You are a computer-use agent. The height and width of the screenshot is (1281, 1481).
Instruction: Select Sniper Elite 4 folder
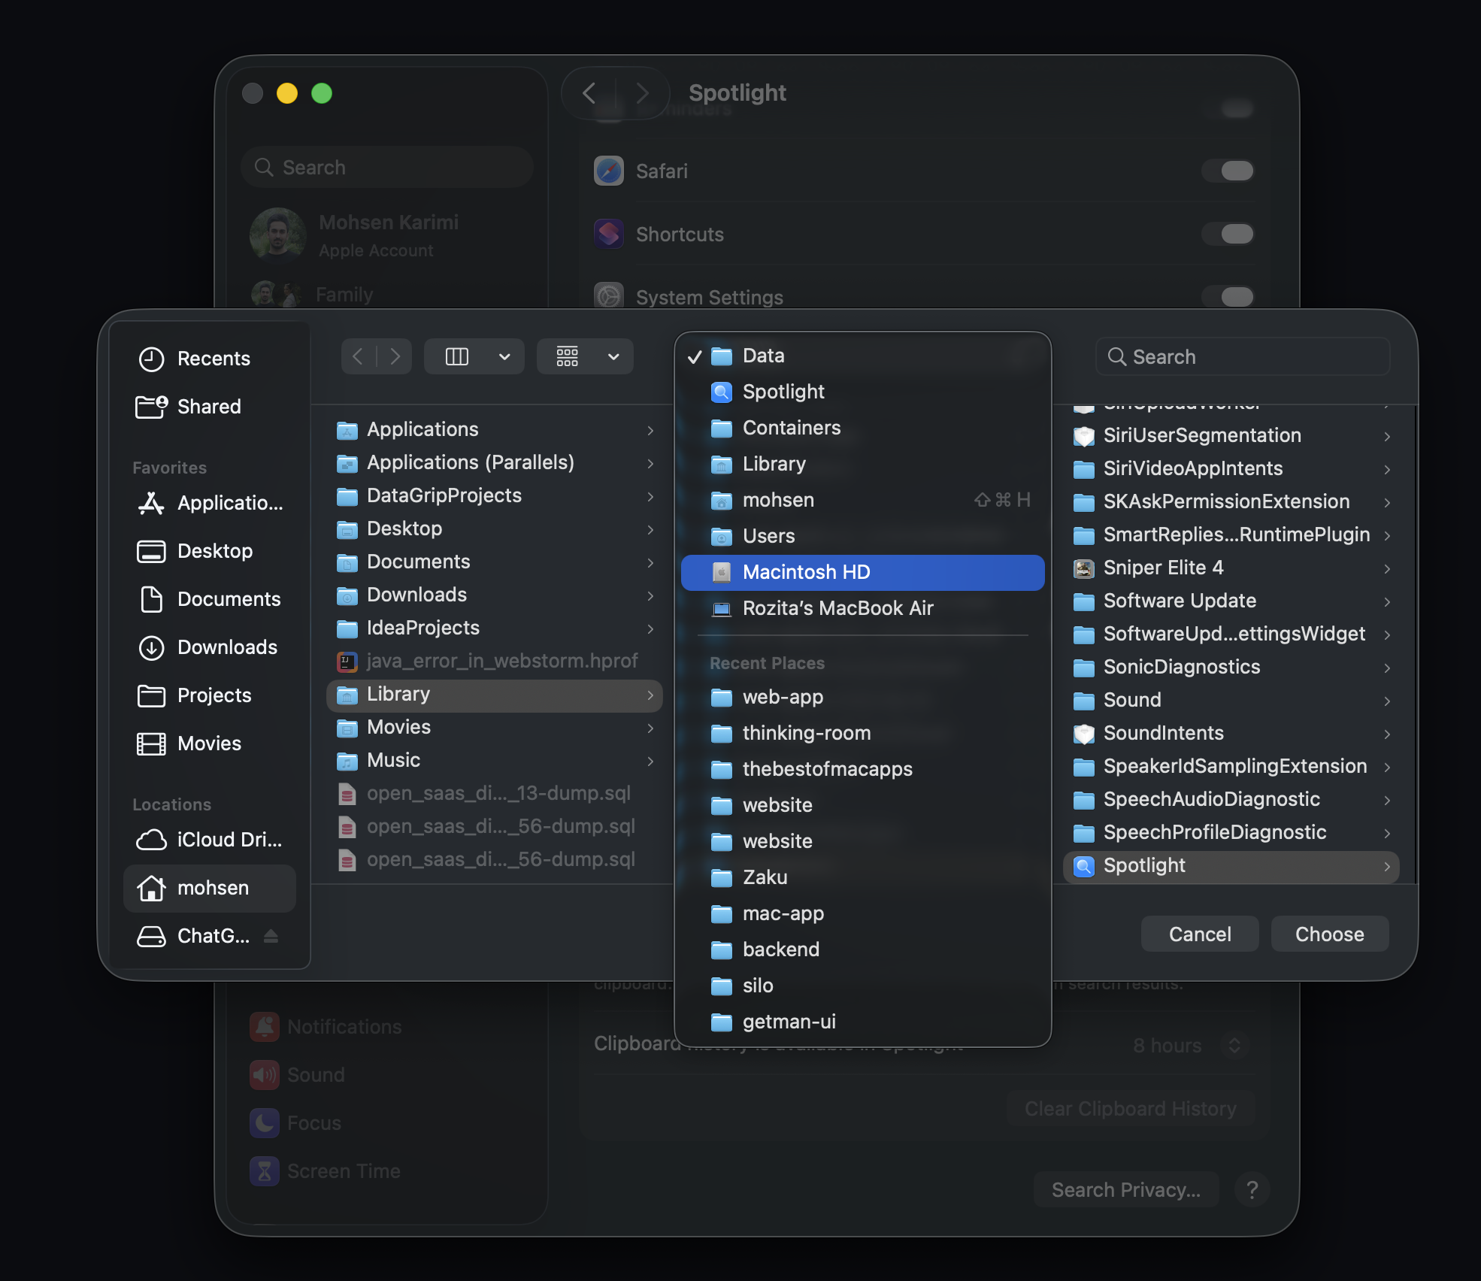click(1231, 568)
